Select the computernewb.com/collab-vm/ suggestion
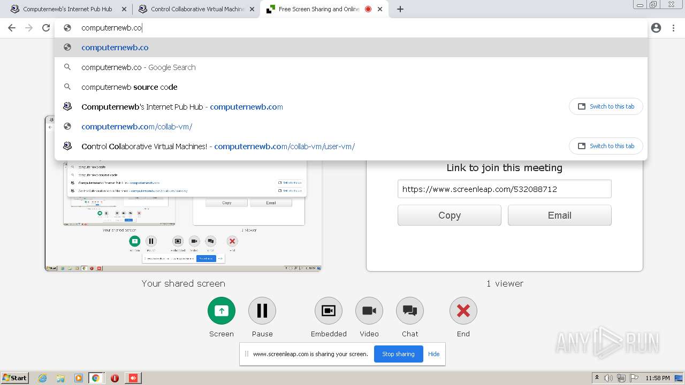Image resolution: width=685 pixels, height=385 pixels. pyautogui.click(x=351, y=127)
